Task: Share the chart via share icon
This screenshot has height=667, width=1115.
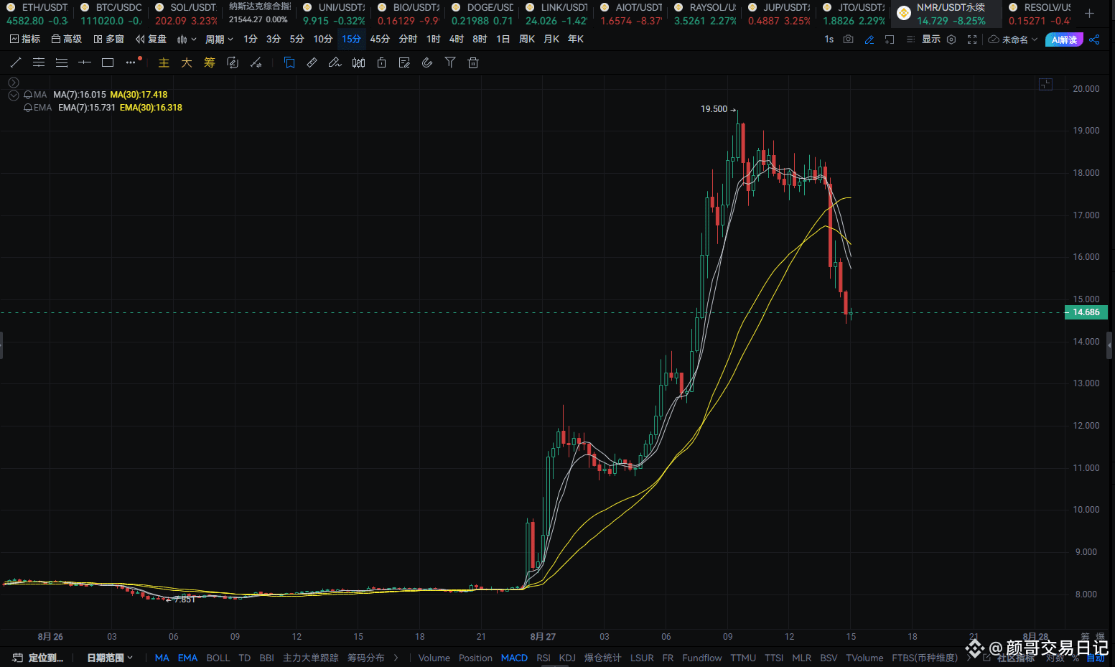Action: [x=1094, y=39]
